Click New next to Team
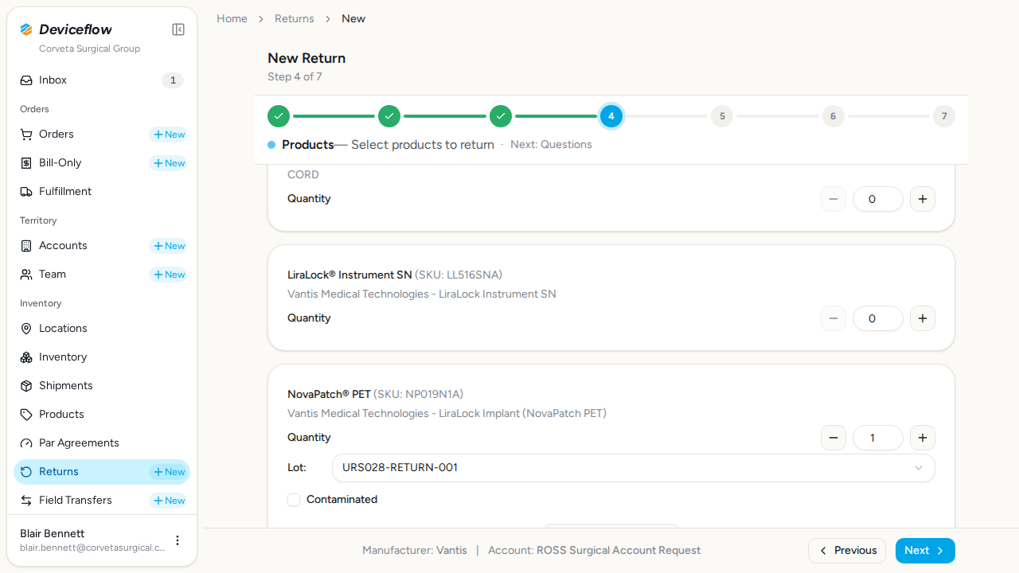Viewport: 1019px width, 573px height. pyautogui.click(x=169, y=275)
